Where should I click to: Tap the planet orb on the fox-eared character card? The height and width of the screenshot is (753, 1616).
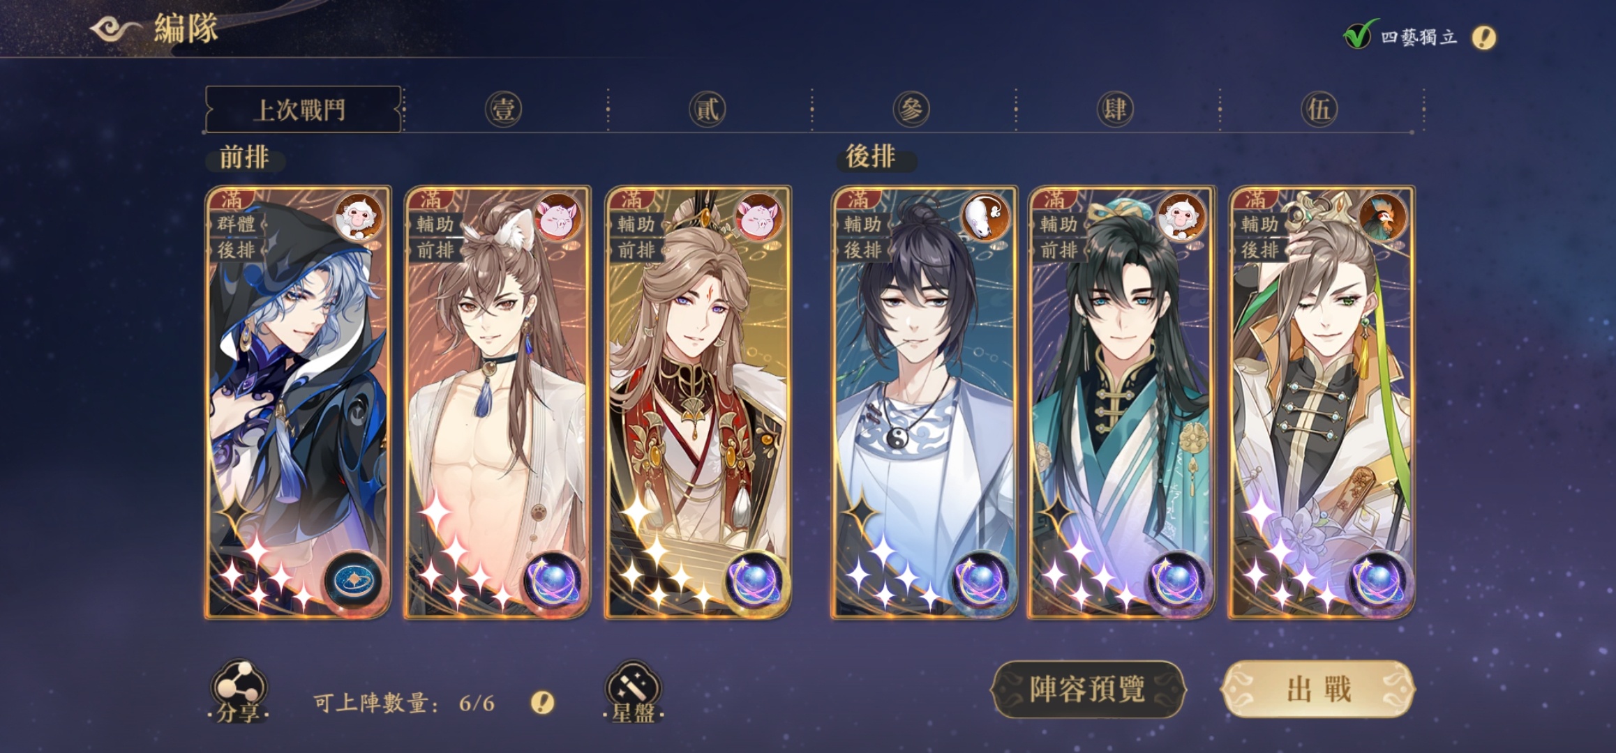553,580
